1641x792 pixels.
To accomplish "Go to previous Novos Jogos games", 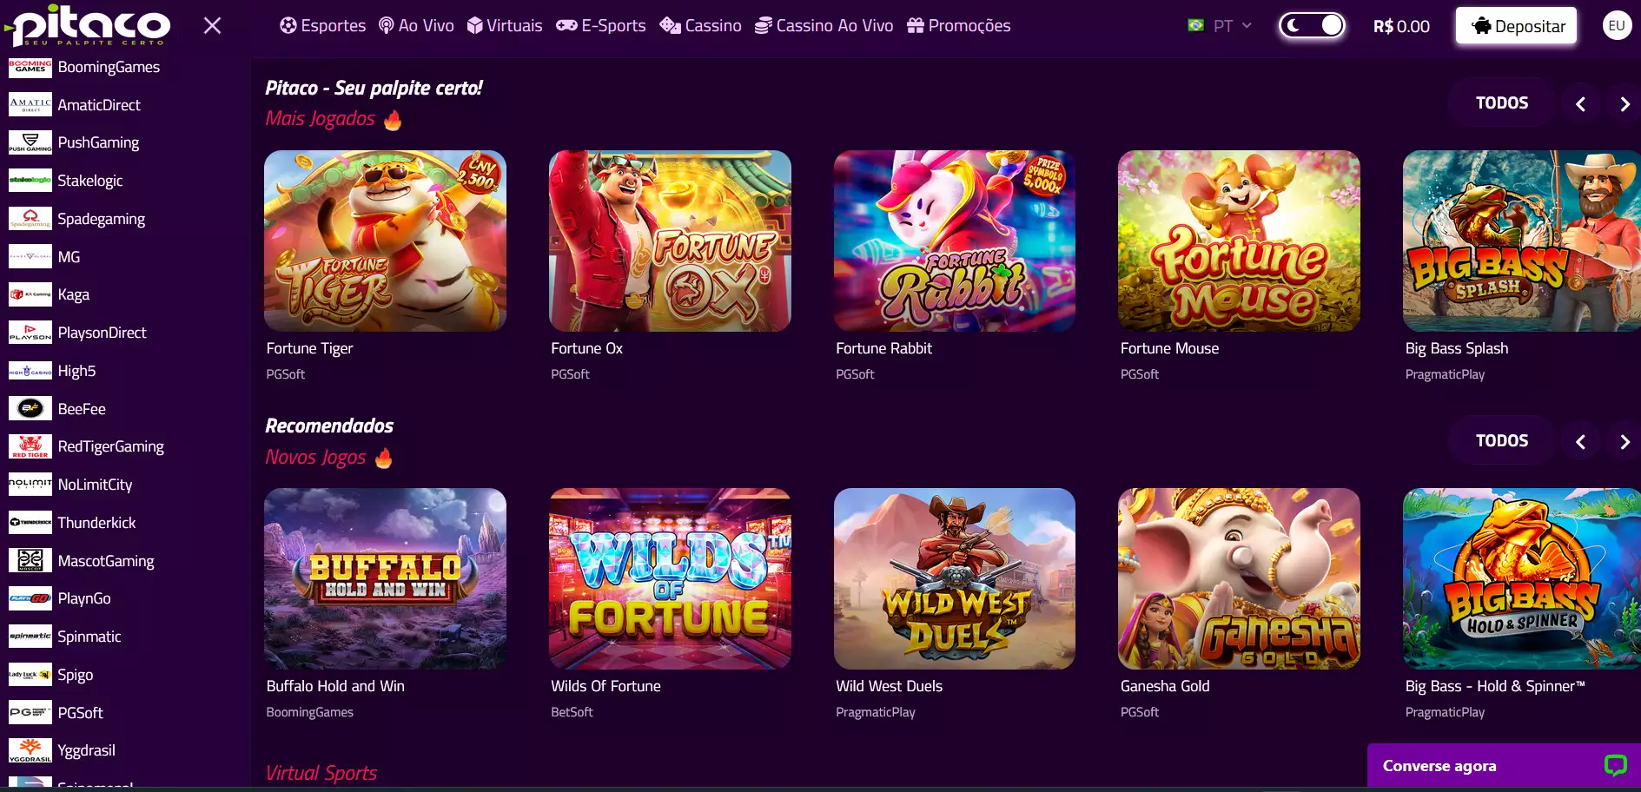I will coord(1580,442).
